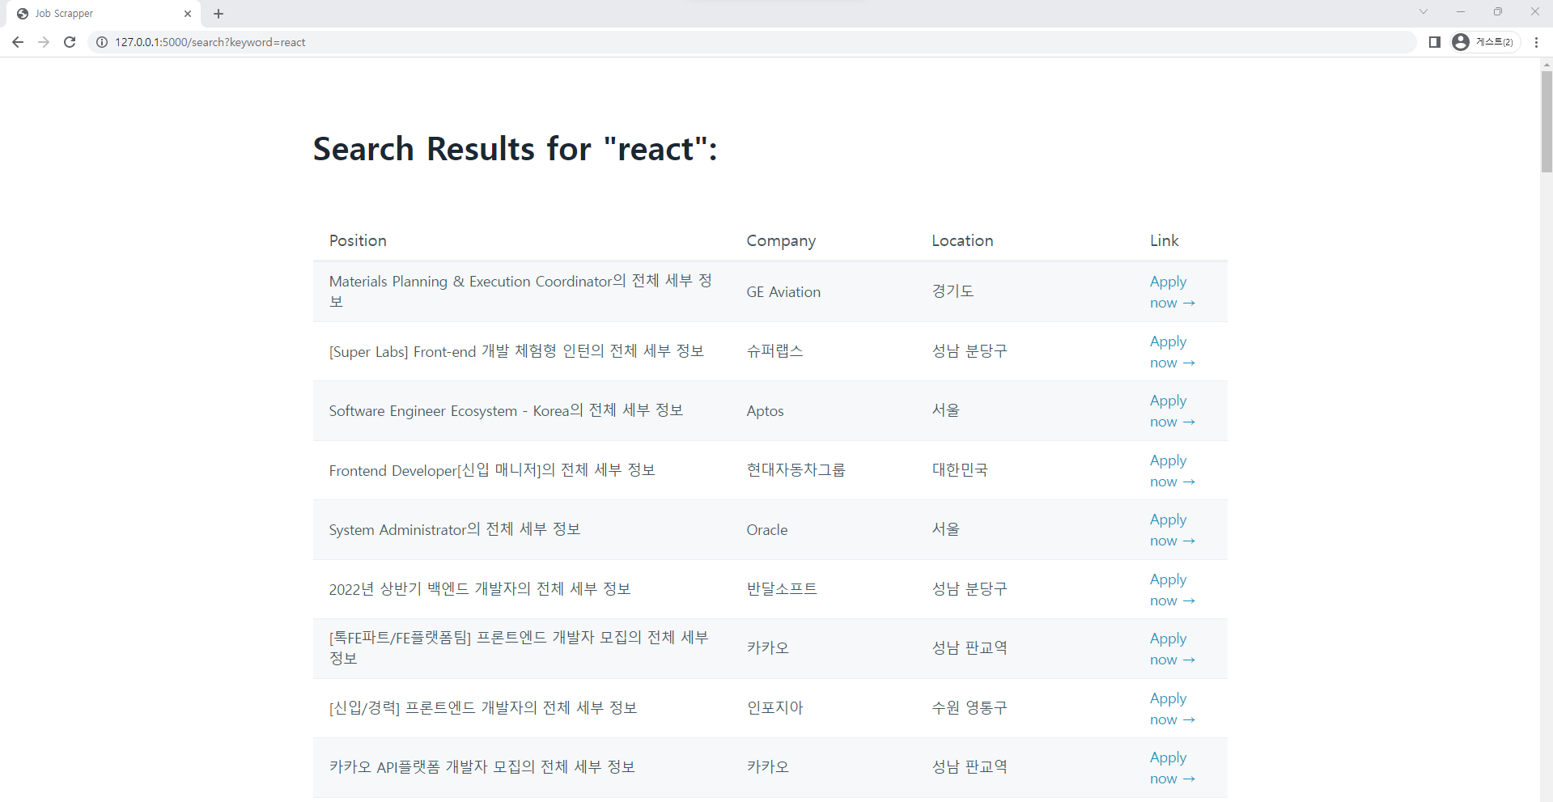
Task: Click Software Engineer Ecosystem - Korea text
Action: tap(506, 410)
